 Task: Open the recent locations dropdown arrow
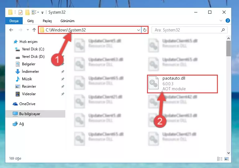click(28, 30)
